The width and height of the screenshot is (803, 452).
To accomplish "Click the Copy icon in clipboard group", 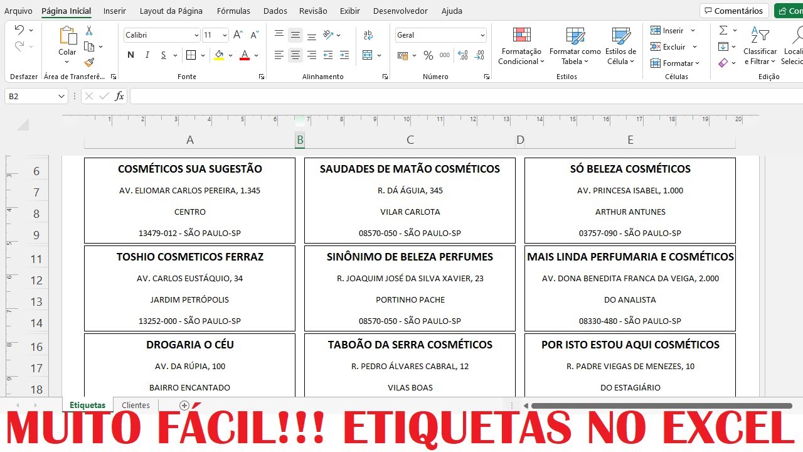I will tap(89, 46).
